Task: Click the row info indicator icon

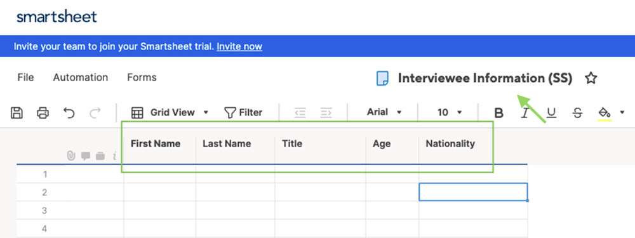Action: pos(114,156)
